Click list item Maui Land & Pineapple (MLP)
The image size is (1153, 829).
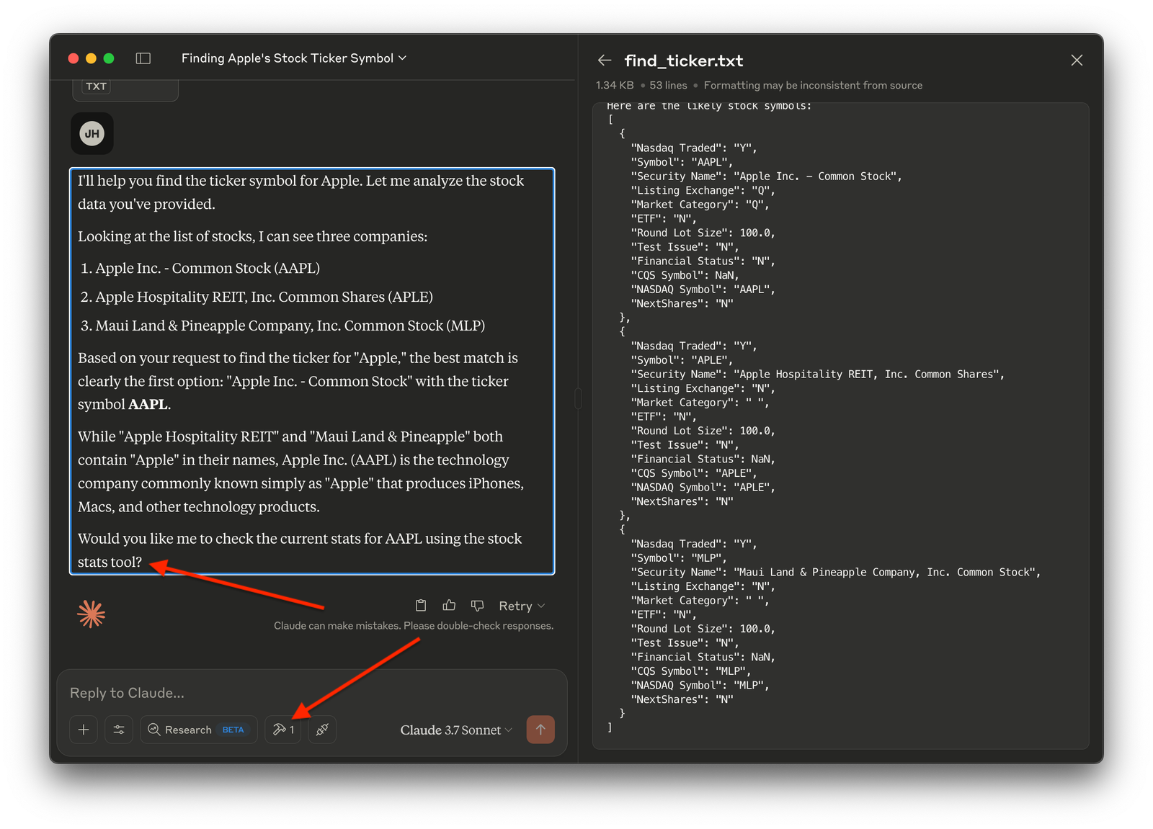[x=290, y=326]
